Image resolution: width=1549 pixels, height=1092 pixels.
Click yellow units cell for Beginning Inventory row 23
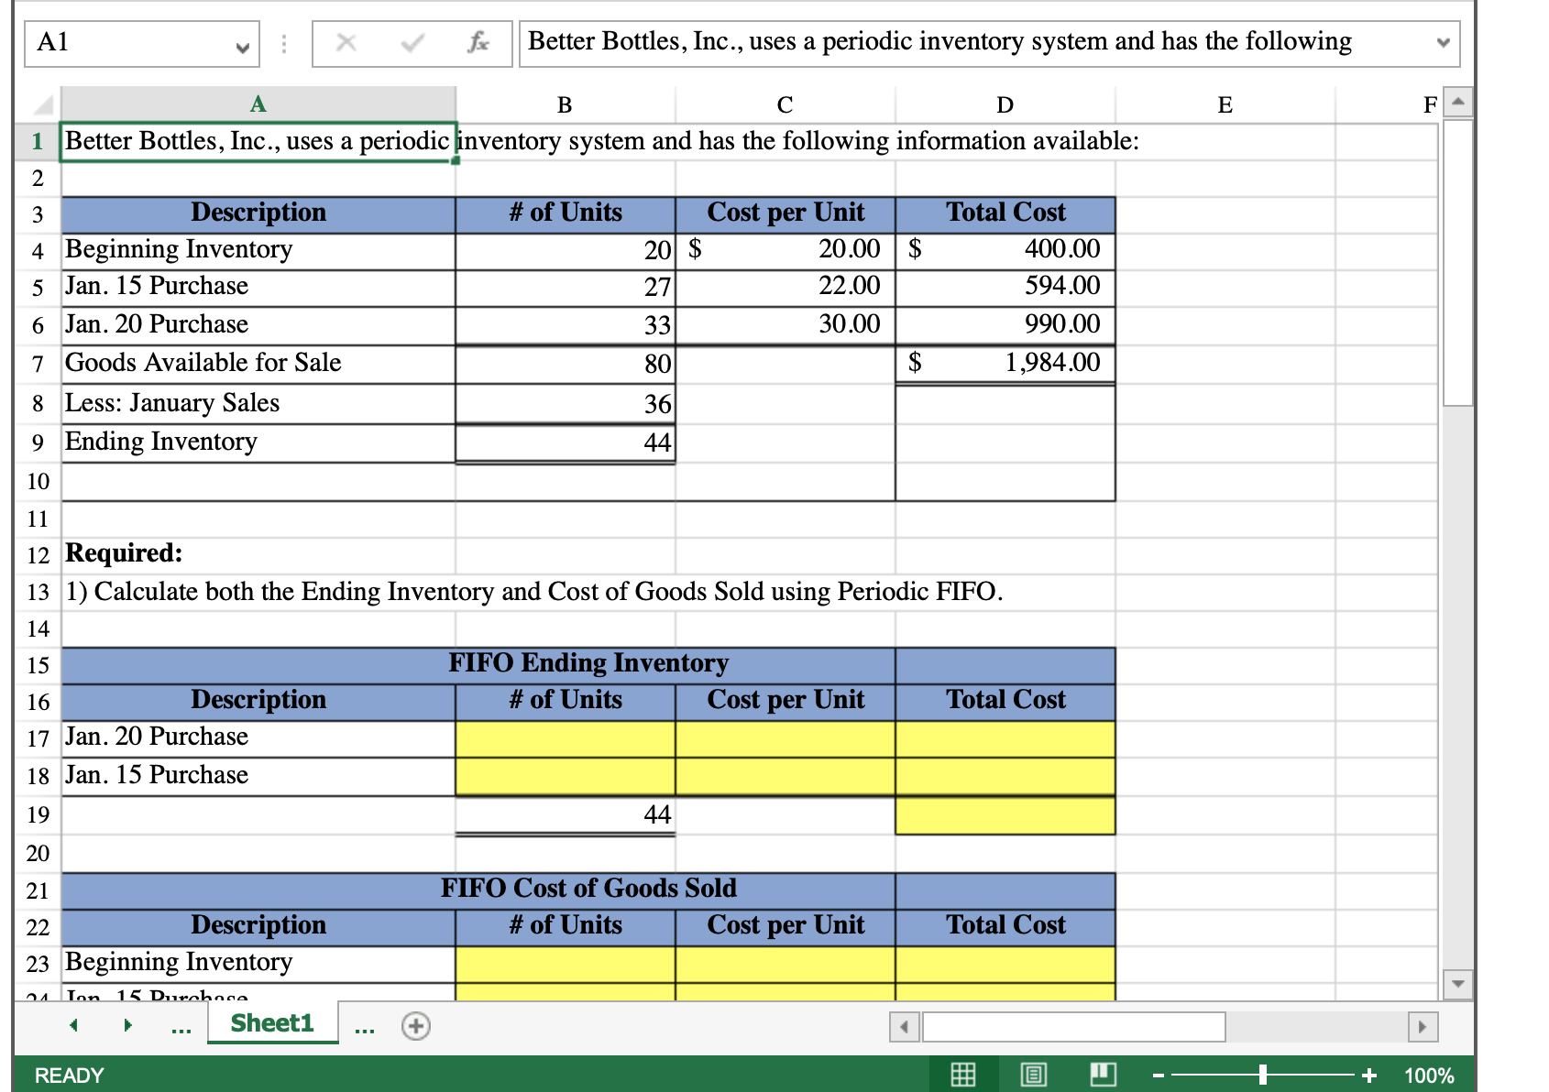[x=566, y=964]
